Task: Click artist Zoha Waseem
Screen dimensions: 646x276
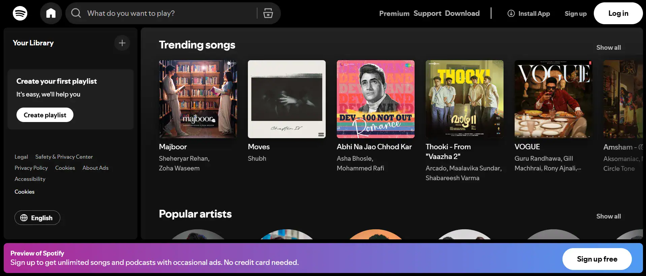Action: [x=179, y=168]
